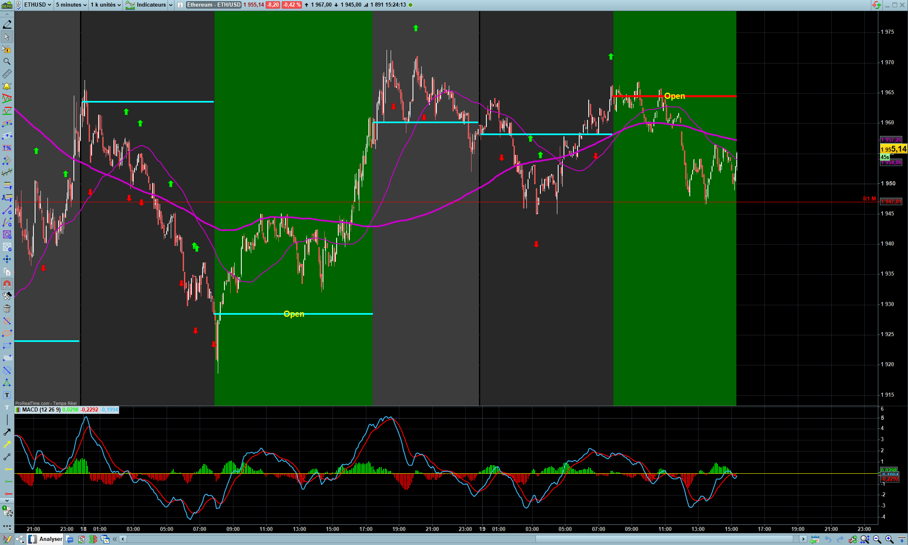Click the zoom out magnifier icon
Image resolution: width=908 pixels, height=545 pixels.
click(877, 539)
